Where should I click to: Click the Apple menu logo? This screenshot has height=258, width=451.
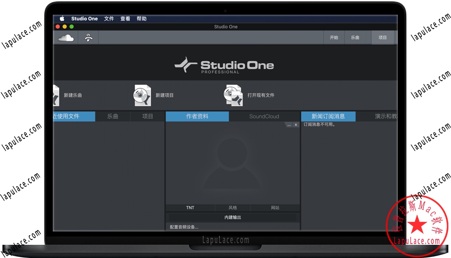[x=62, y=19]
